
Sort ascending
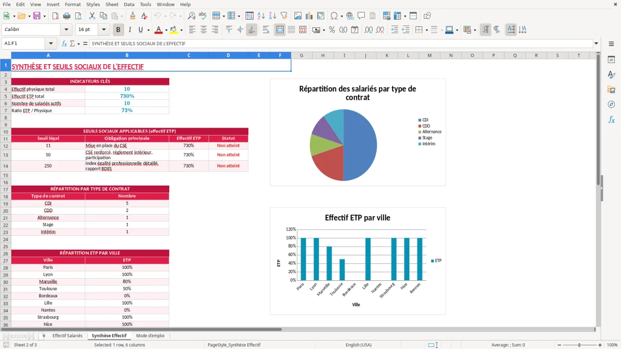click(x=261, y=16)
